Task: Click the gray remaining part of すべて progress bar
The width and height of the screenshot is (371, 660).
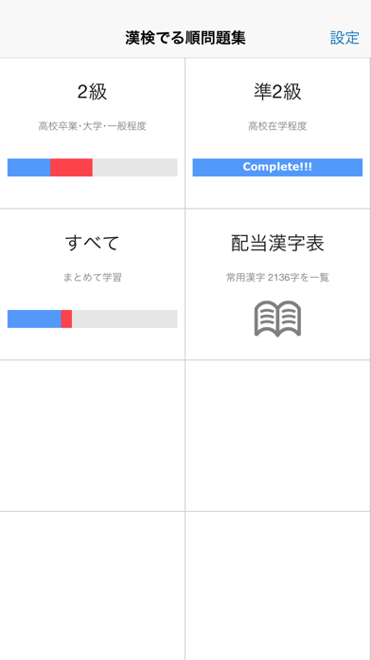Action: (x=124, y=319)
